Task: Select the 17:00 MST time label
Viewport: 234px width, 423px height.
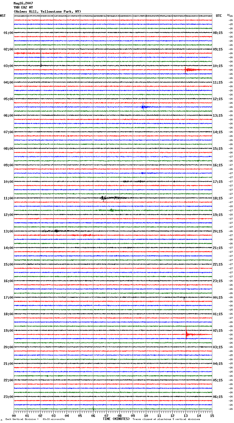Action: pos(8,298)
